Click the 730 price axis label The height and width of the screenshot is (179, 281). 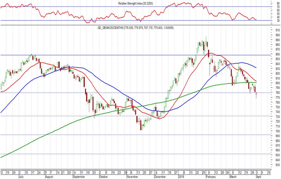pos(278,117)
